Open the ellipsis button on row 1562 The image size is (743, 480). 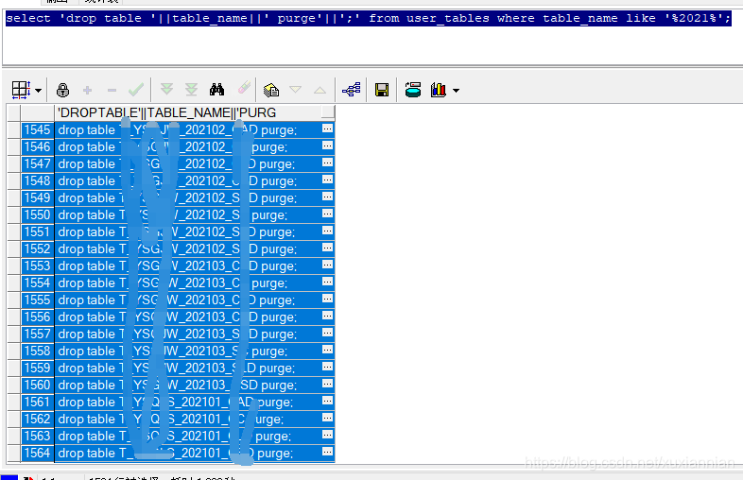pyautogui.click(x=327, y=418)
